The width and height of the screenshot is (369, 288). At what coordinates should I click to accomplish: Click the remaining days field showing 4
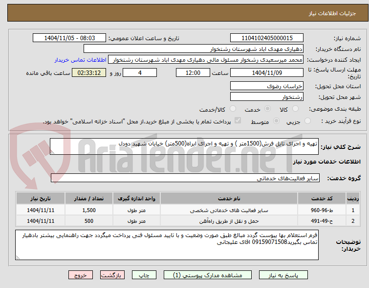point(140,72)
